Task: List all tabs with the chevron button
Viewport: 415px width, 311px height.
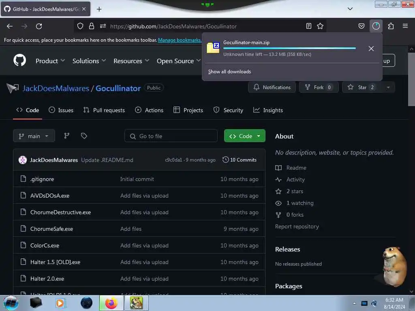Action: coord(350,9)
